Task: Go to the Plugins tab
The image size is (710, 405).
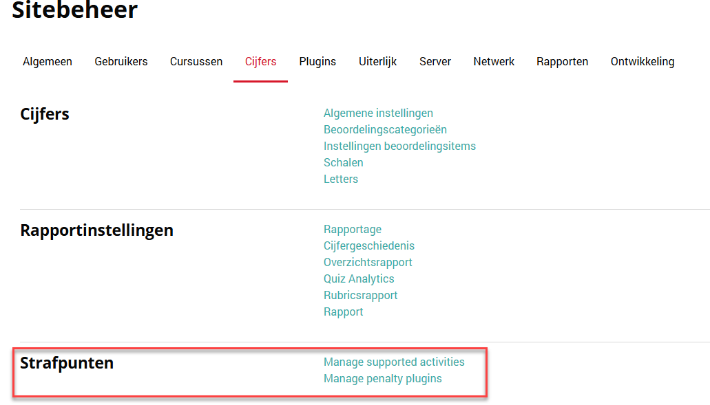Action: pos(317,62)
